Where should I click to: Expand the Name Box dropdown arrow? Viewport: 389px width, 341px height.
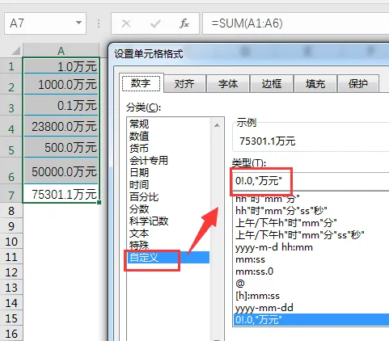click(x=78, y=23)
